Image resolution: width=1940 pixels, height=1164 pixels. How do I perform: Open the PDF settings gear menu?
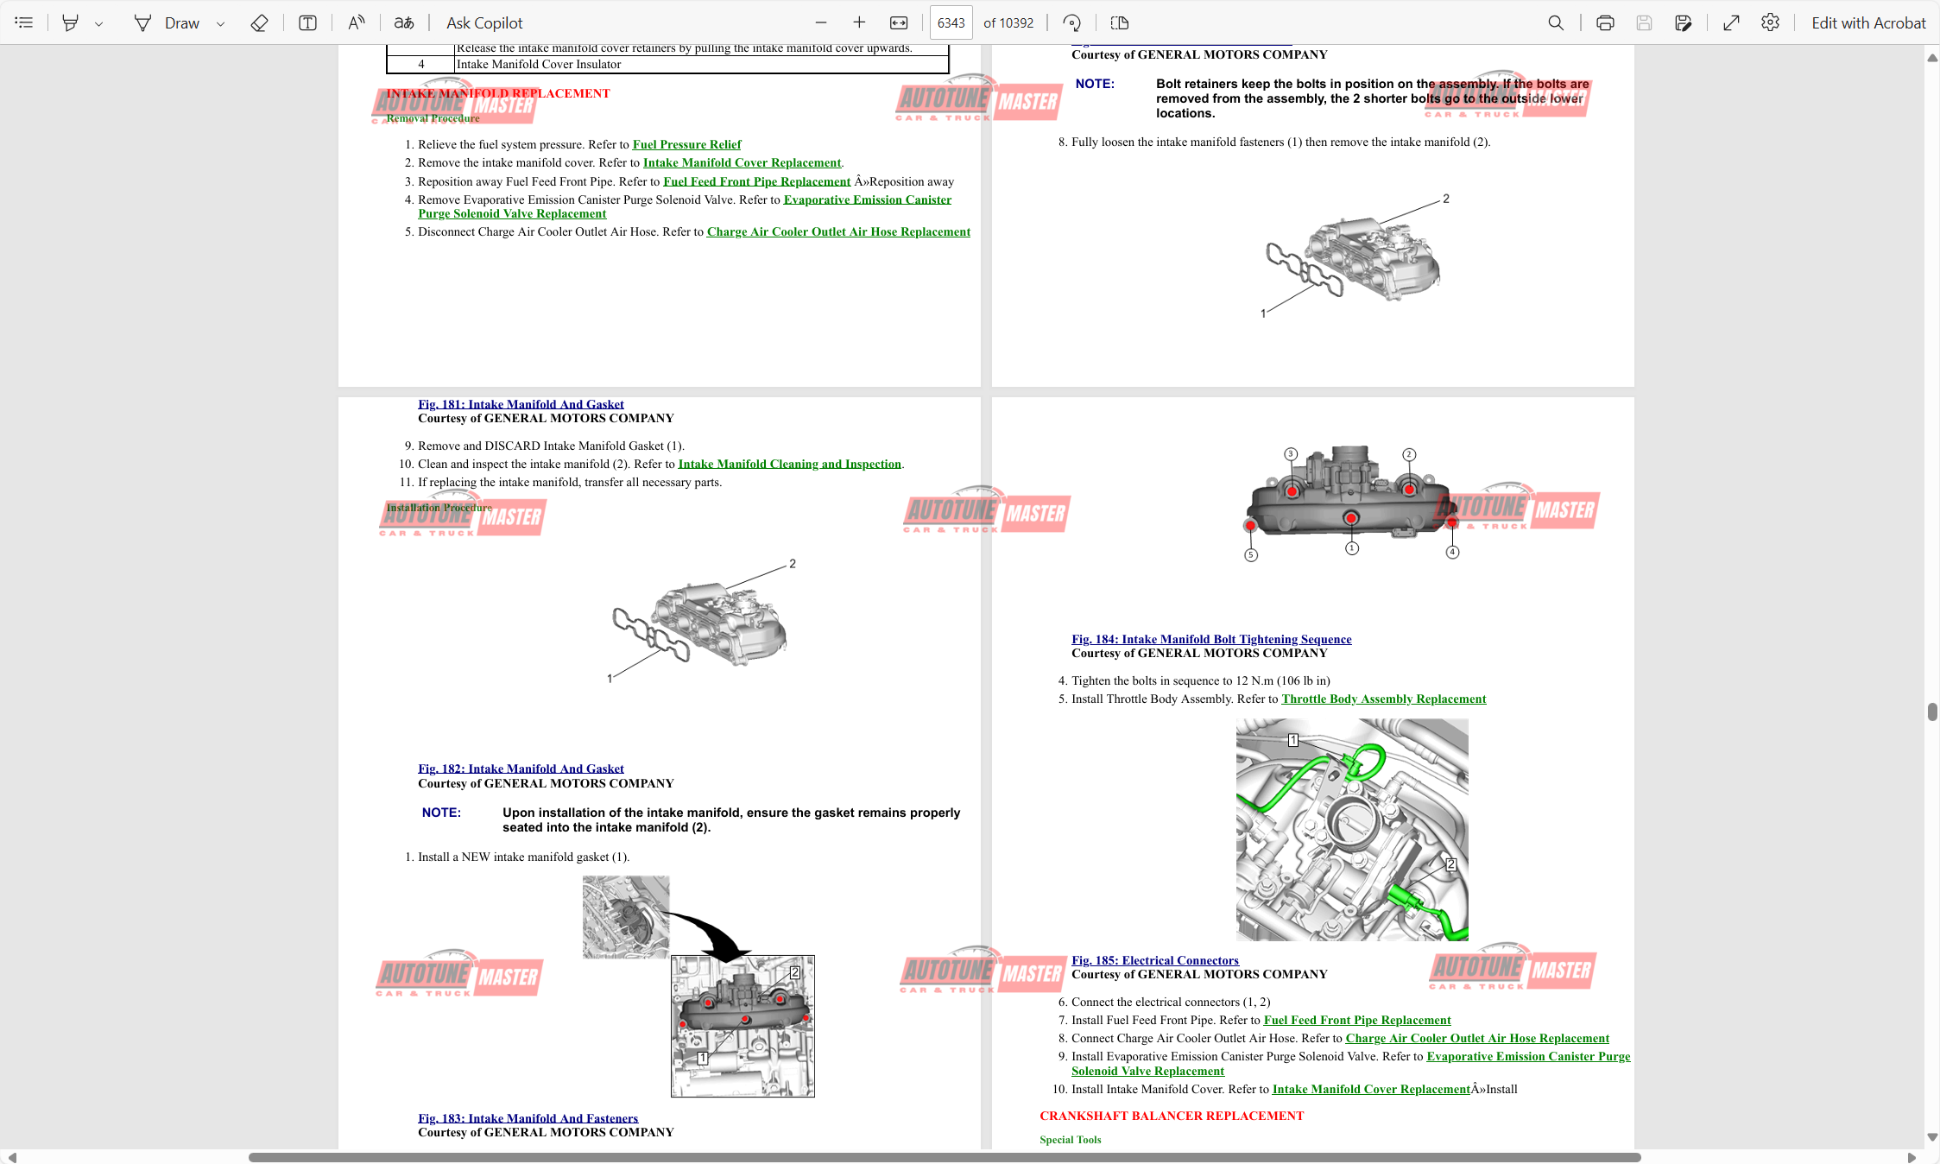pyautogui.click(x=1770, y=22)
